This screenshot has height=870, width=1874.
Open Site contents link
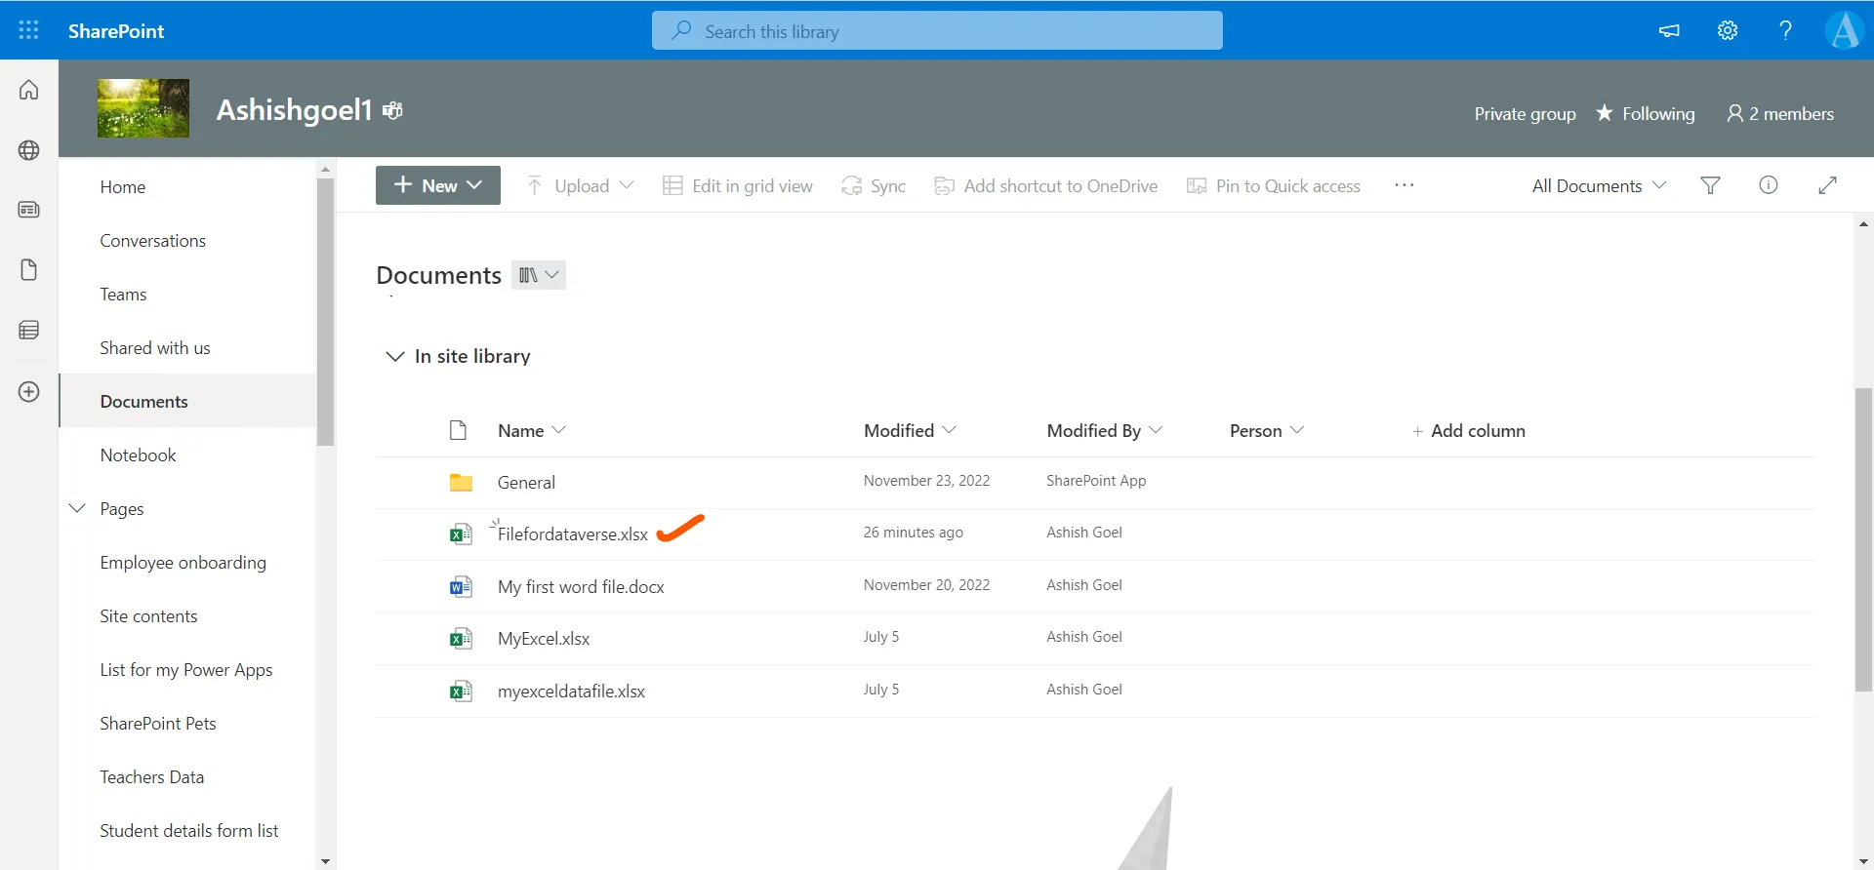tap(148, 615)
